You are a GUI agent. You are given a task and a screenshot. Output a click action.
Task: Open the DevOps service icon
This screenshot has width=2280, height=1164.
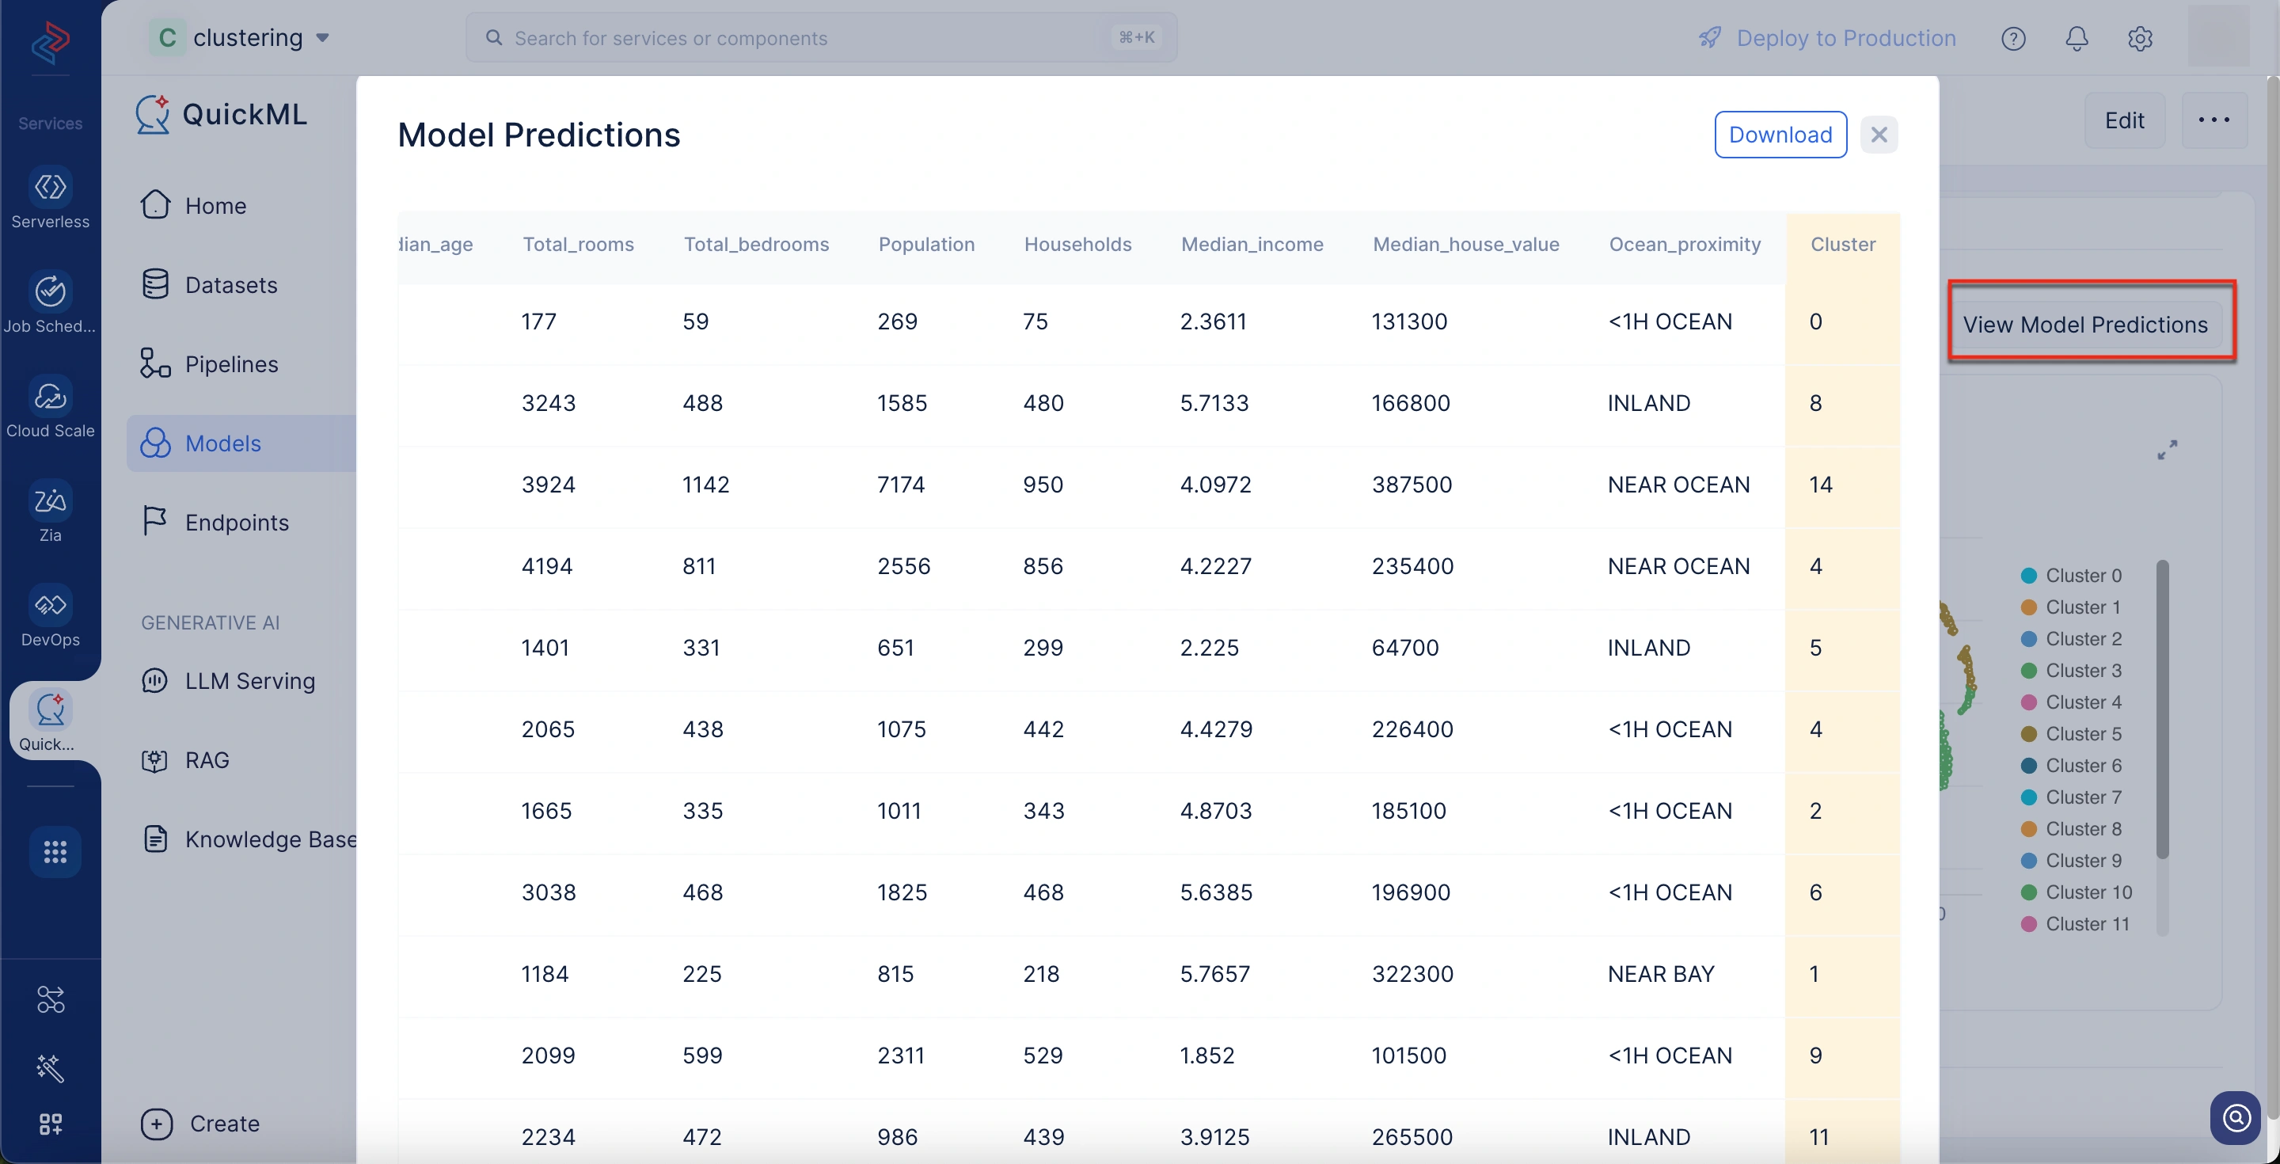50,606
